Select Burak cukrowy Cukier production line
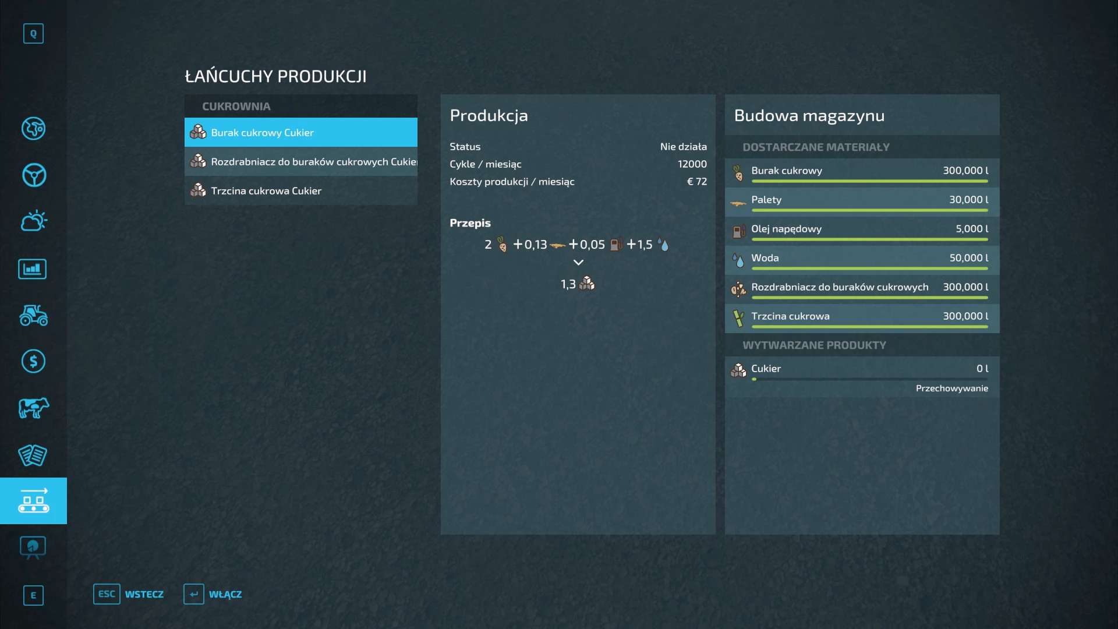The image size is (1118, 629). click(x=300, y=133)
